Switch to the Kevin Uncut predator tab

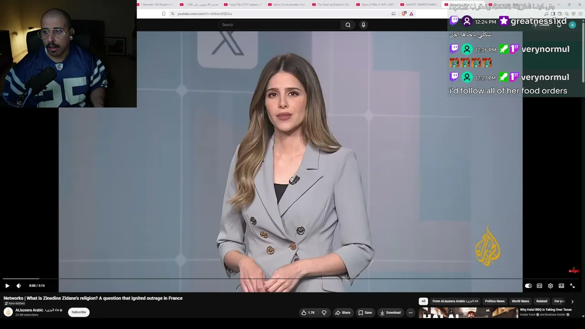287,5
